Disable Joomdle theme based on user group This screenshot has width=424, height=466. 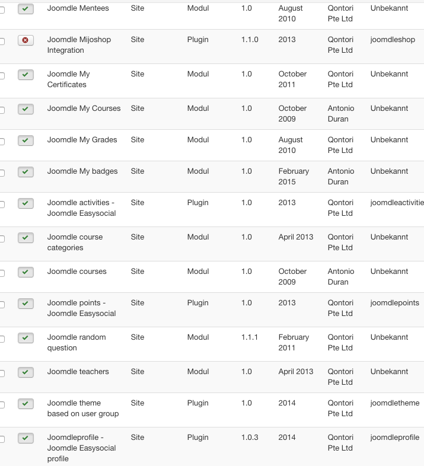25,404
